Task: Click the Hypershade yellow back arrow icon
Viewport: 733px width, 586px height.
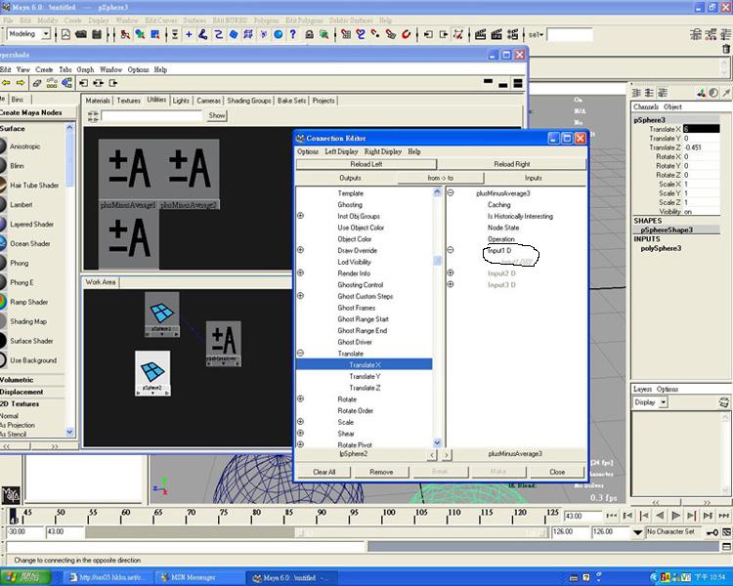Action: click(6, 83)
